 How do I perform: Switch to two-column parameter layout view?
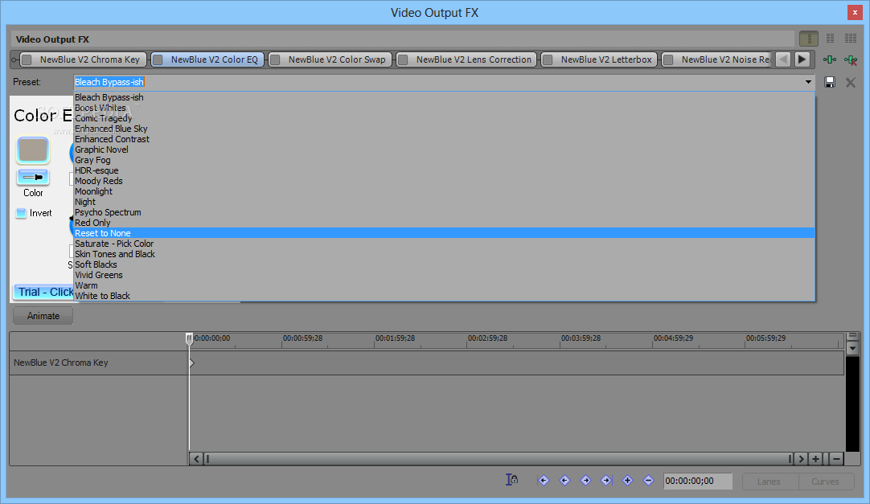830,39
